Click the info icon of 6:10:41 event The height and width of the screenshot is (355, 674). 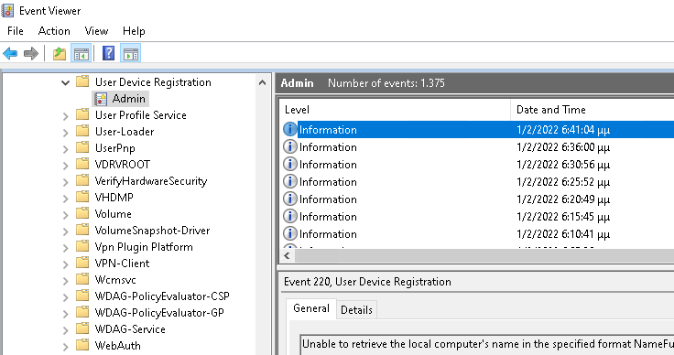click(290, 233)
